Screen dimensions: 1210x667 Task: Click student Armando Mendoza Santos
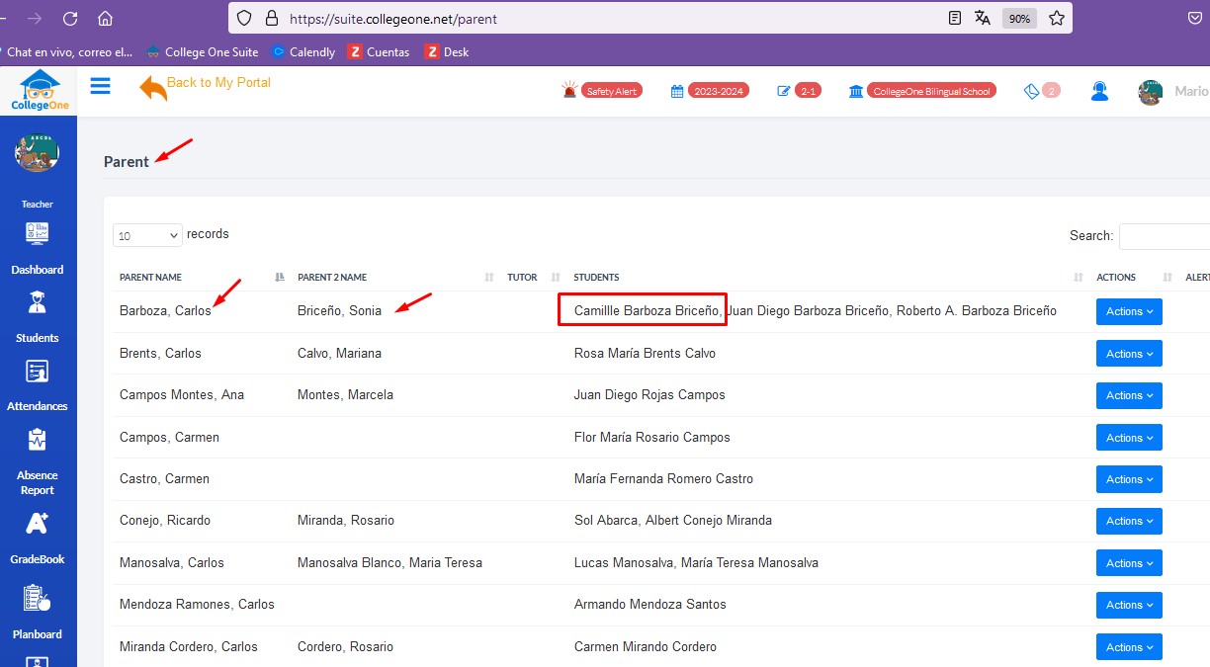tap(649, 604)
